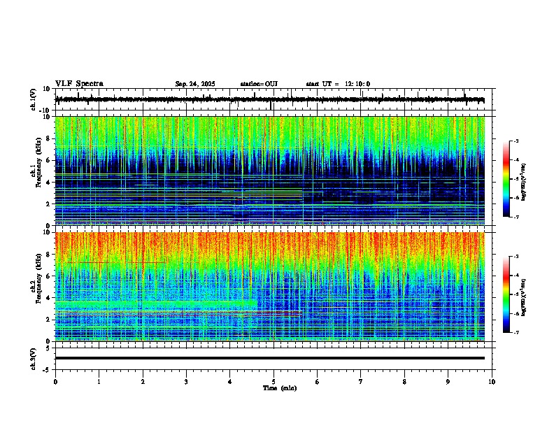Click the -7 label on ch.2 color bar
This screenshot has width=554, height=428.
pos(516,333)
